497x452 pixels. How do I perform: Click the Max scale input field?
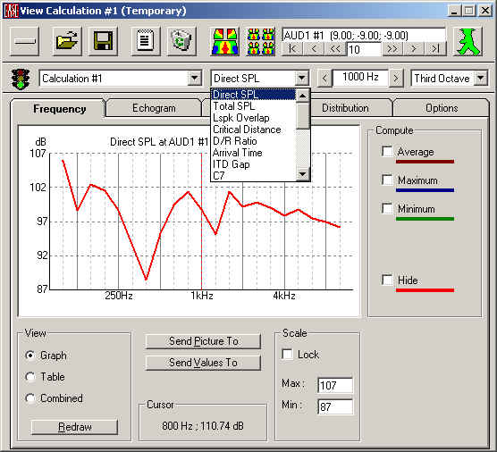tap(335, 386)
